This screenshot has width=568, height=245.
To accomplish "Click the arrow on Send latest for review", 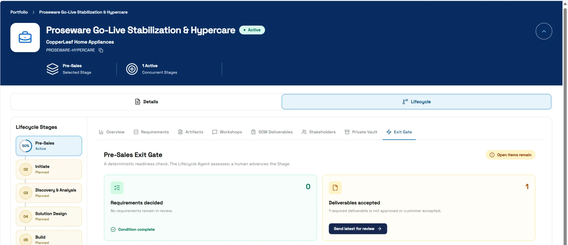I will (x=380, y=229).
